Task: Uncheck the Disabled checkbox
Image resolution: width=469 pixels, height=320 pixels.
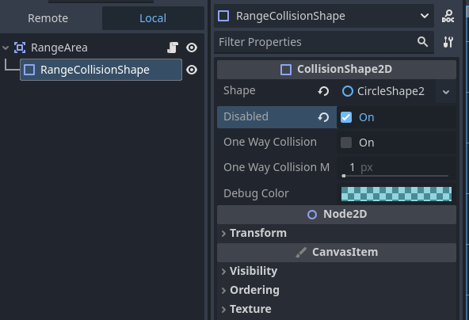Action: coord(346,117)
